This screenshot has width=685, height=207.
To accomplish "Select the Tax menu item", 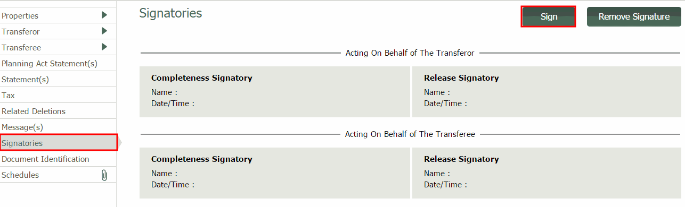I will click(58, 95).
